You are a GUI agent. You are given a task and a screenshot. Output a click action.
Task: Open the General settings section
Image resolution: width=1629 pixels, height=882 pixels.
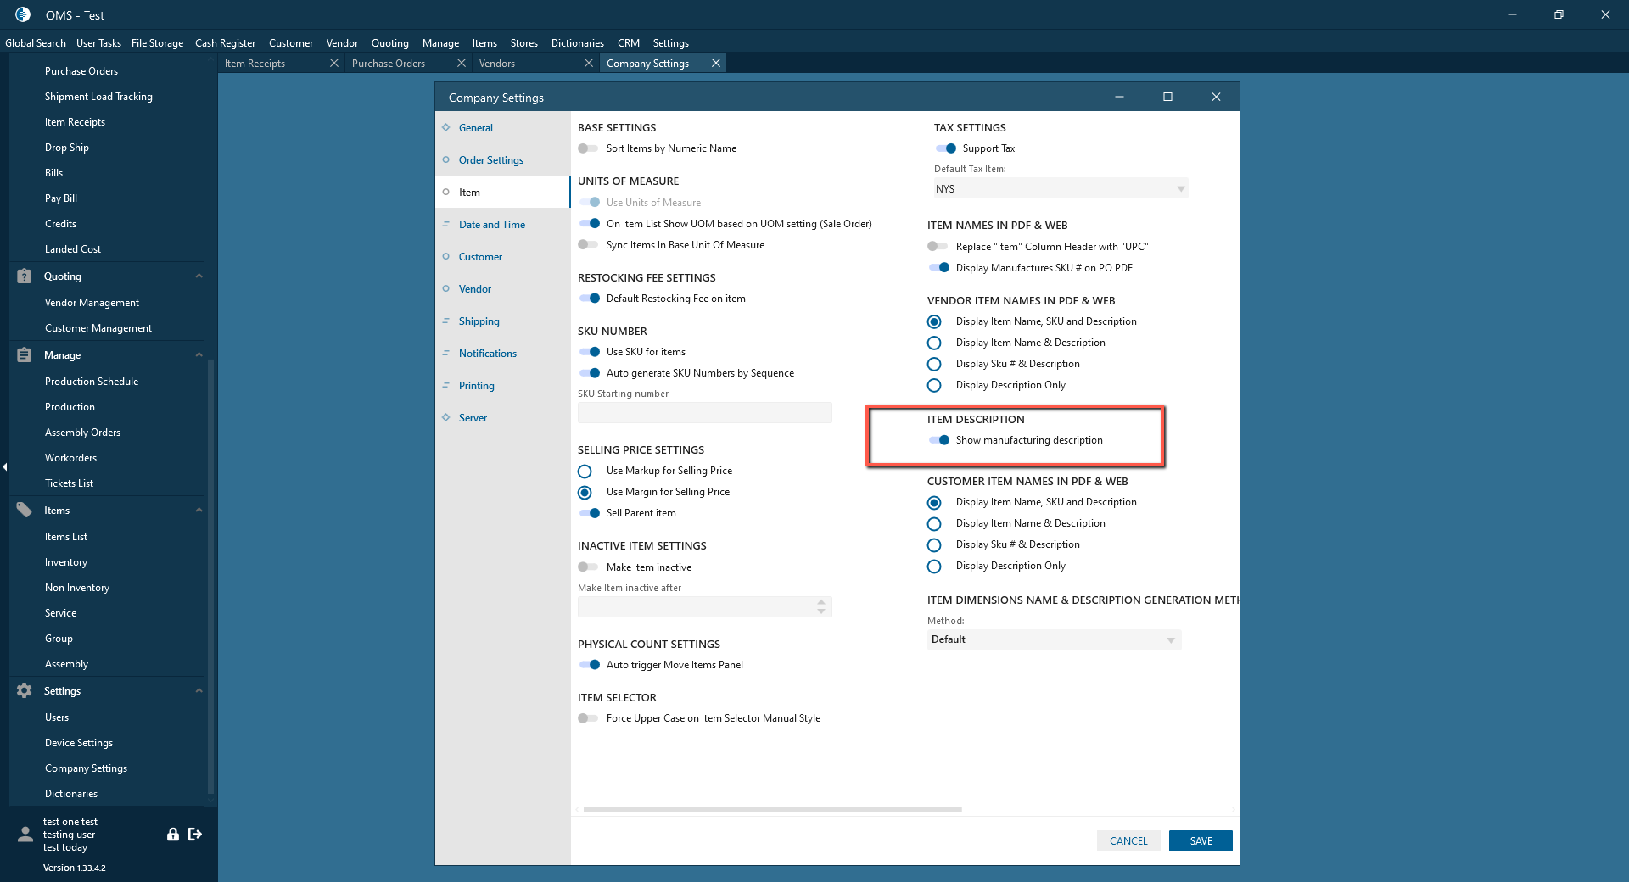(x=502, y=128)
